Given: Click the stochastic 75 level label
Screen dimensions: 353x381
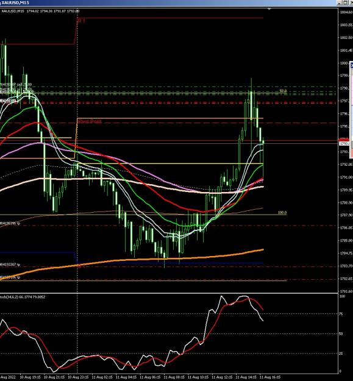Looking at the screenshot, I should pos(341,314).
